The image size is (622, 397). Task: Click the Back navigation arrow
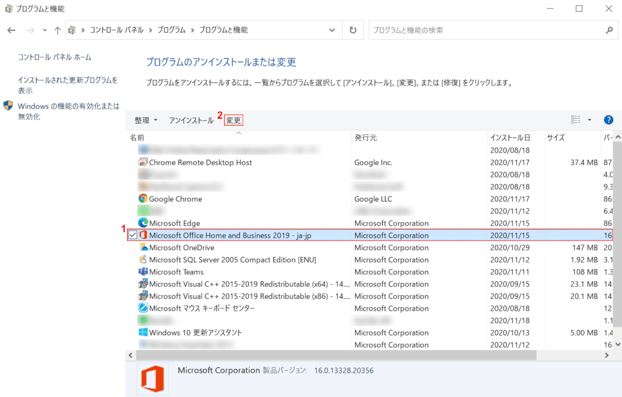pyautogui.click(x=11, y=30)
